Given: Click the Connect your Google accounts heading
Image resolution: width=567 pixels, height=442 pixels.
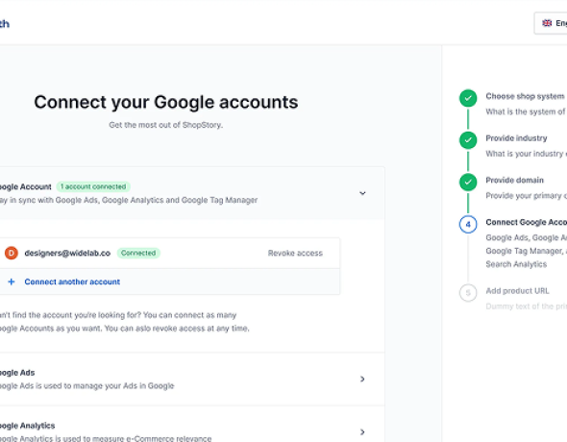Looking at the screenshot, I should pyautogui.click(x=166, y=102).
